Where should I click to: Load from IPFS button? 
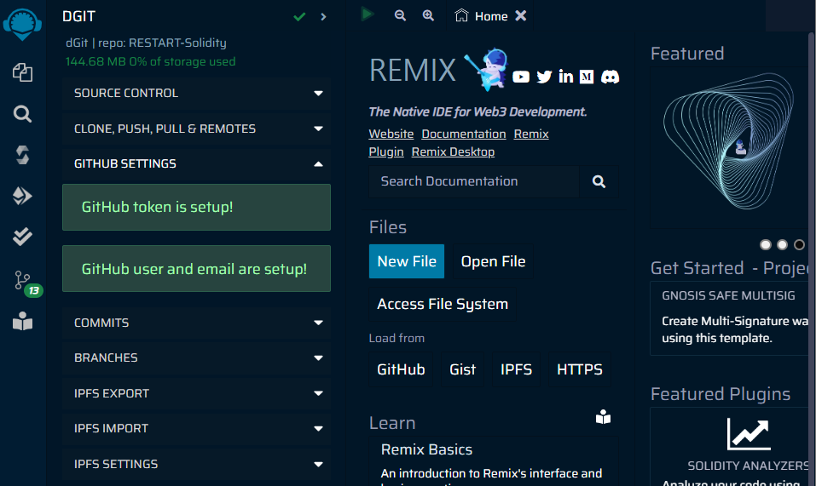pos(516,369)
